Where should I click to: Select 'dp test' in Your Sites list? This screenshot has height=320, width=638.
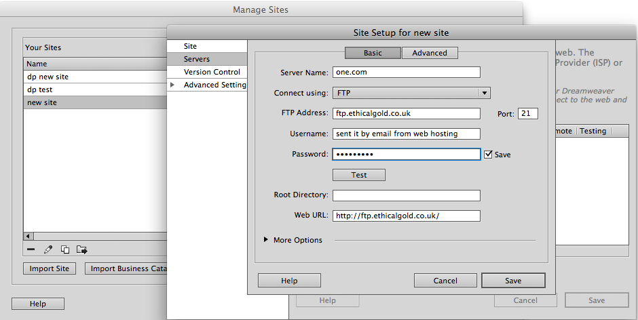click(x=40, y=89)
